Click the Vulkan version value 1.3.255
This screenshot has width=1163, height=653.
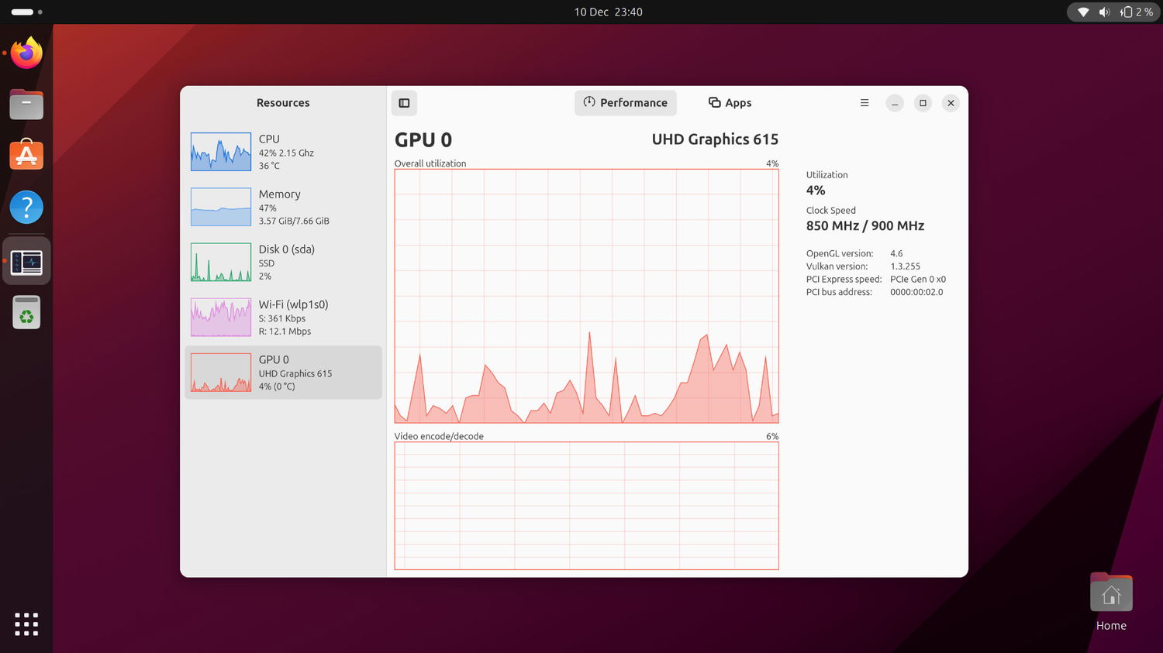tap(905, 266)
